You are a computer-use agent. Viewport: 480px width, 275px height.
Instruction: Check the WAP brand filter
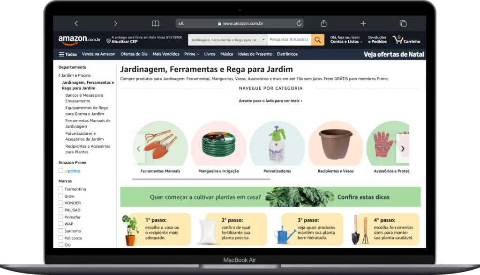60,224
